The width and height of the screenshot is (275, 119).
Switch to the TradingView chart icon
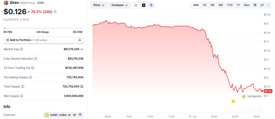click(144, 5)
